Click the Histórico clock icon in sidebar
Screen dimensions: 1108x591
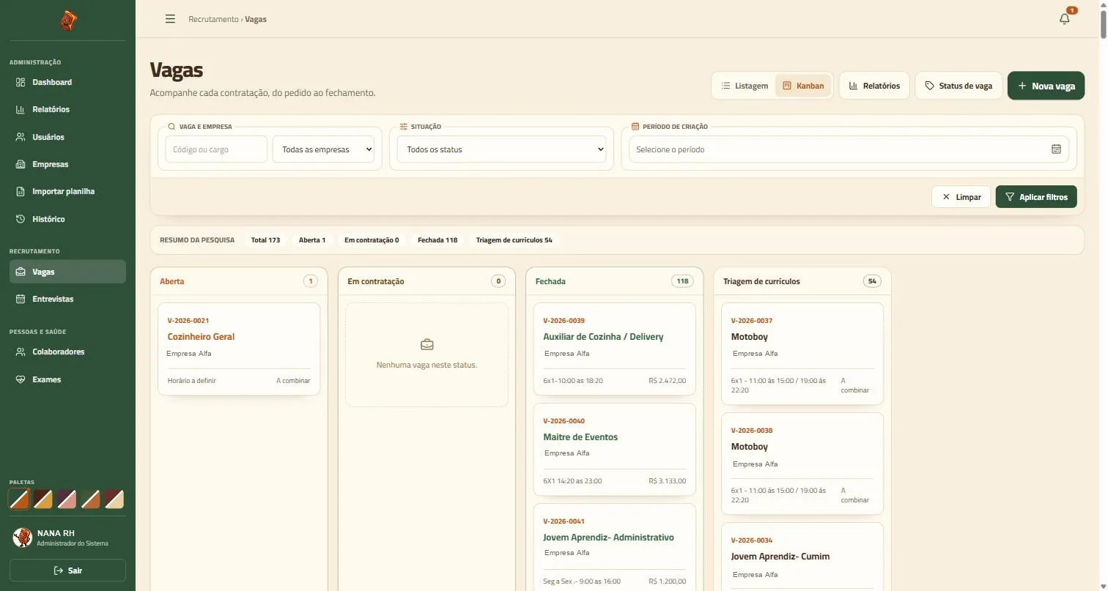pyautogui.click(x=21, y=219)
